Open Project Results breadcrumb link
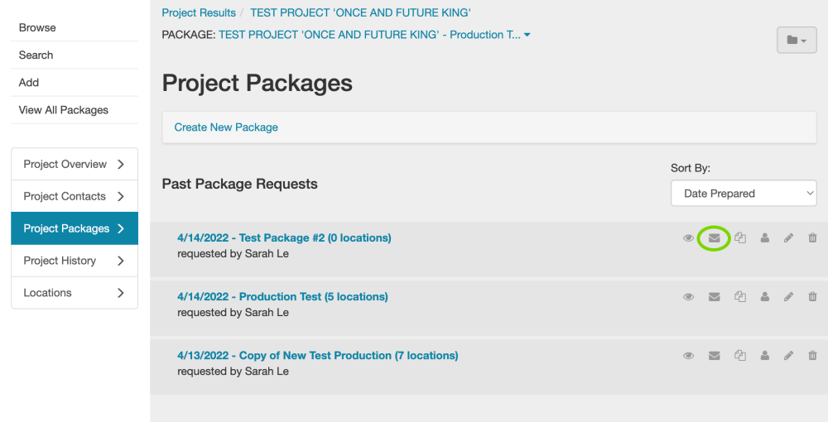 pos(199,13)
